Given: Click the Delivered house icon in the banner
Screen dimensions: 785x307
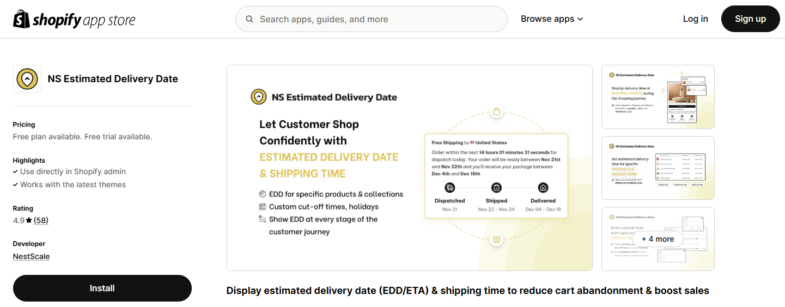Looking at the screenshot, I should (543, 187).
